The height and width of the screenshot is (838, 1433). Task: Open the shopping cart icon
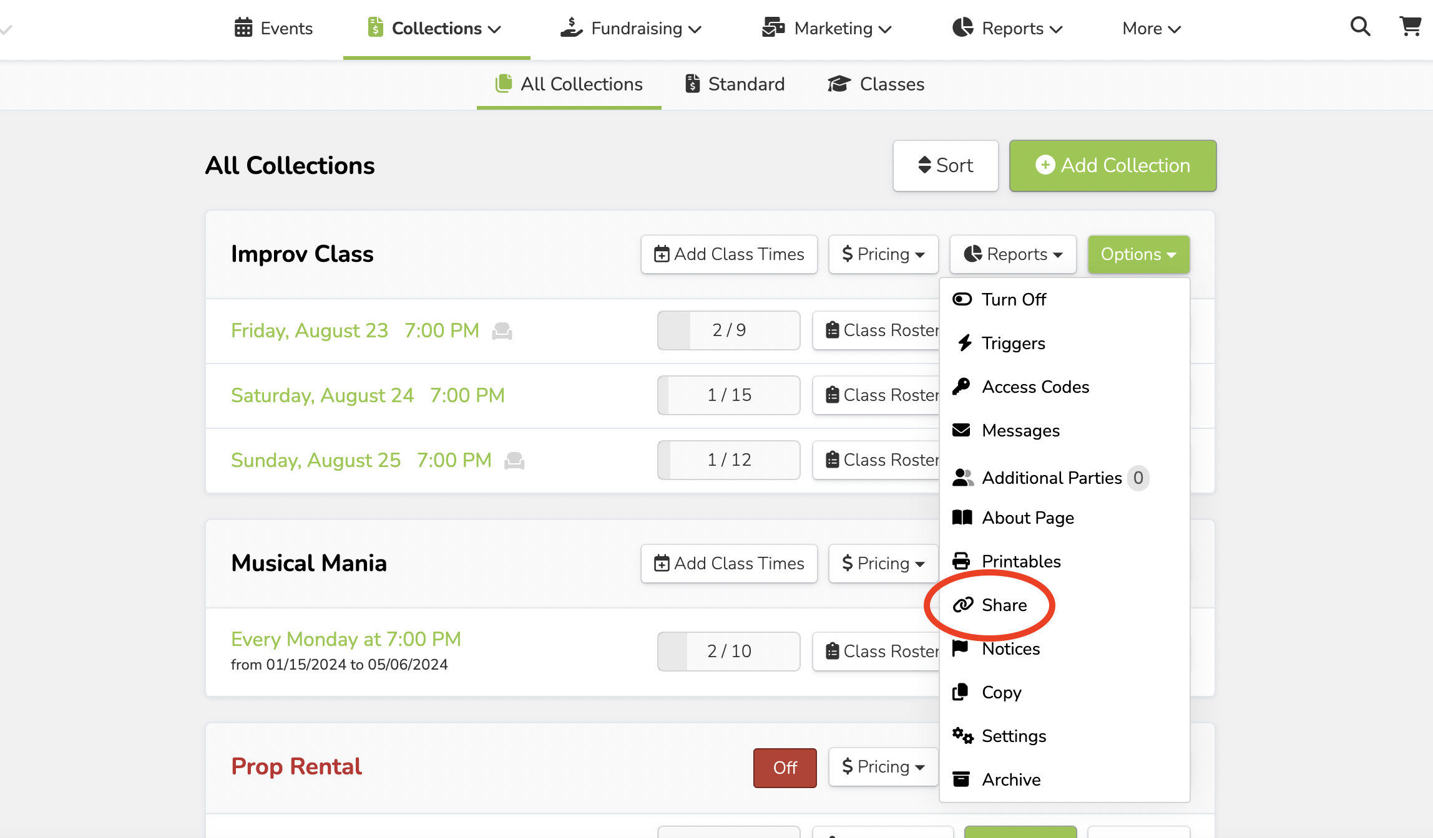coord(1410,27)
